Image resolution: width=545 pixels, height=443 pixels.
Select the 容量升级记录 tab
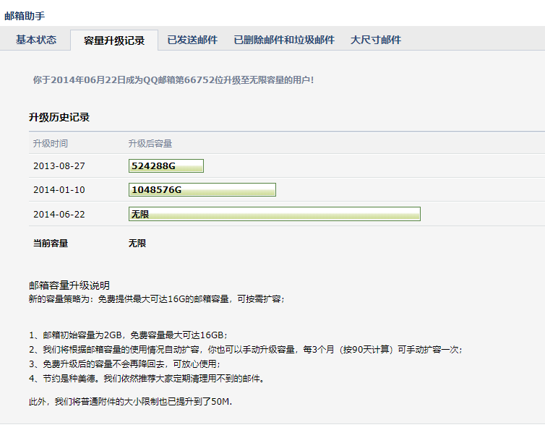pyautogui.click(x=114, y=40)
